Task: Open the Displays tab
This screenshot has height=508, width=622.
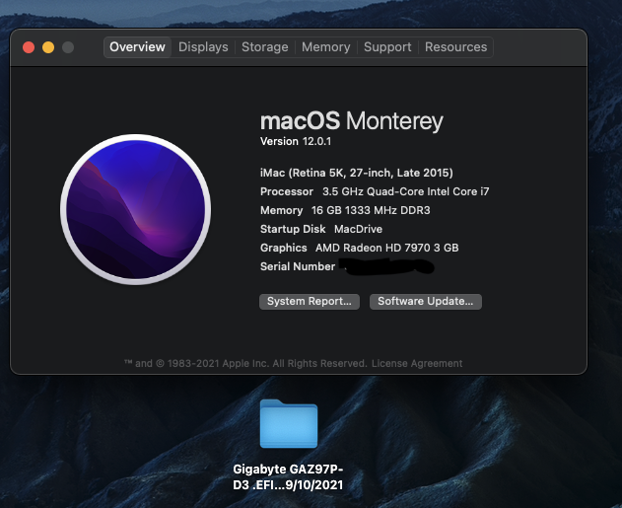Action: click(x=203, y=47)
